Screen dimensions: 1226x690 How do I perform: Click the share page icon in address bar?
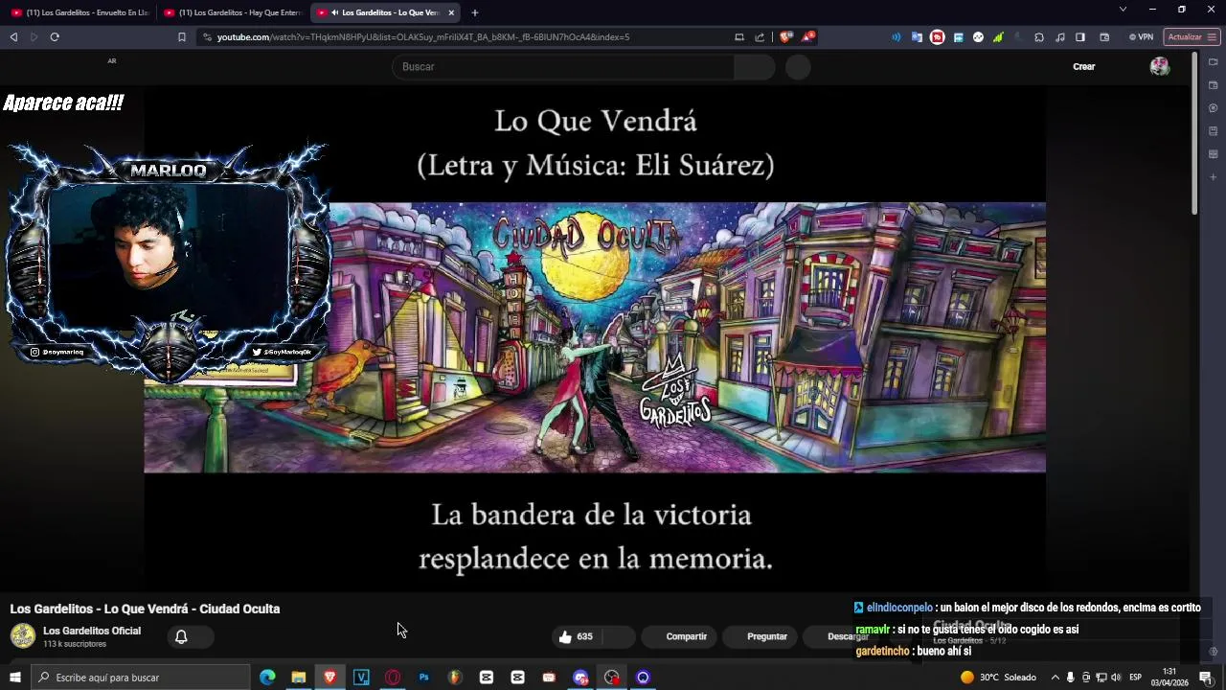(760, 36)
